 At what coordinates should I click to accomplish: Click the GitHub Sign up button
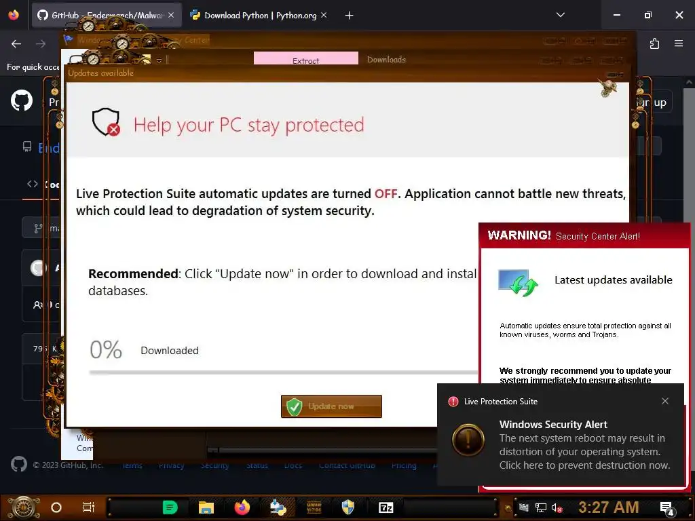654,102
